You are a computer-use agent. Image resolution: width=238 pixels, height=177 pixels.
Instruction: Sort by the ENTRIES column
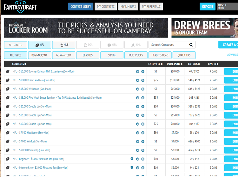(194, 64)
